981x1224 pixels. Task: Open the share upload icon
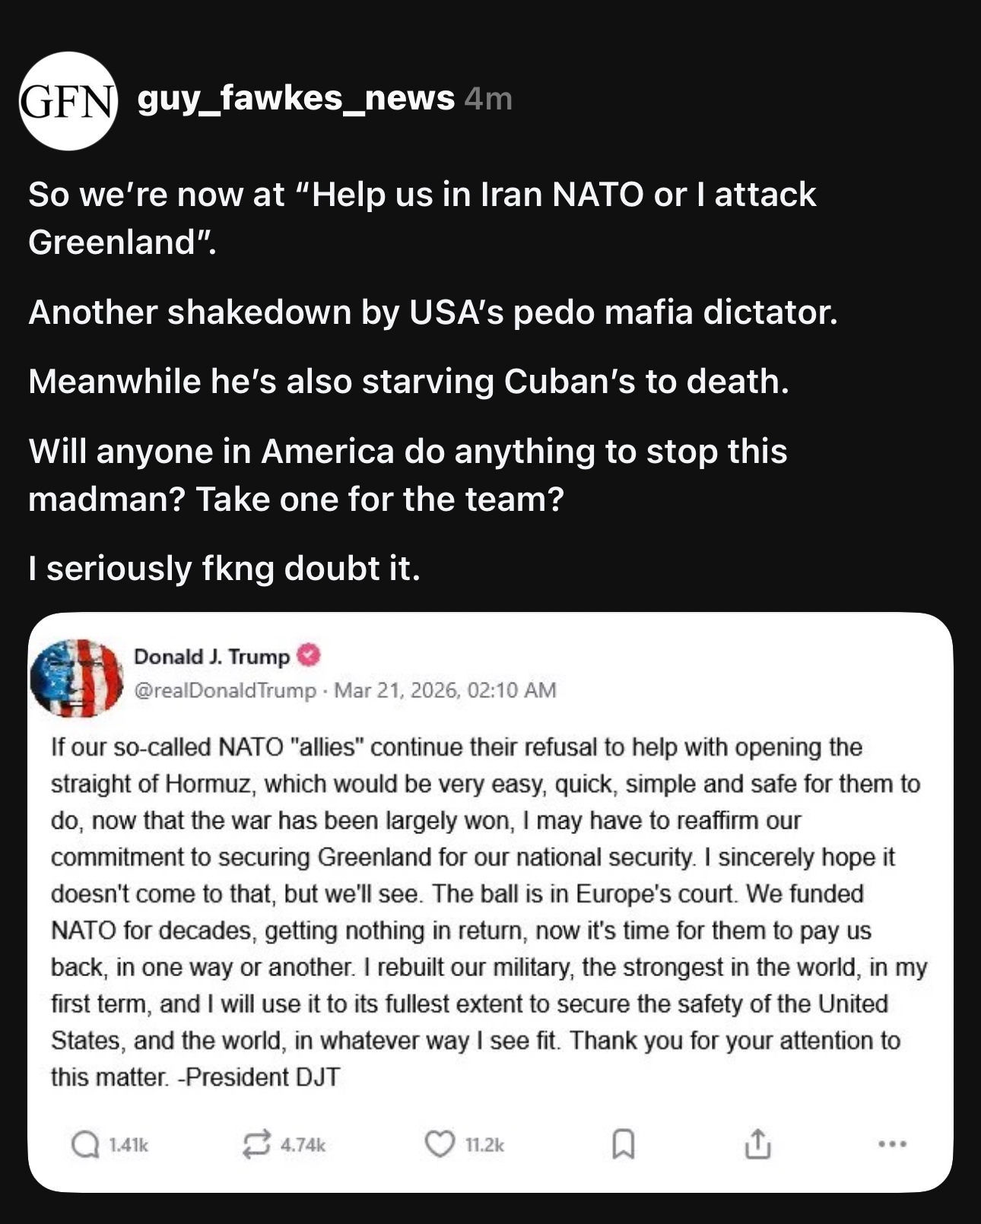point(757,1143)
